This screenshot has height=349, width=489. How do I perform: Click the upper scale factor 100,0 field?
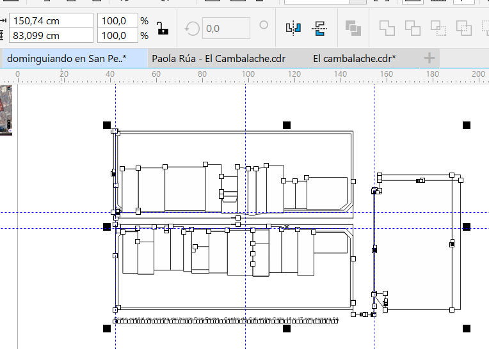point(117,21)
